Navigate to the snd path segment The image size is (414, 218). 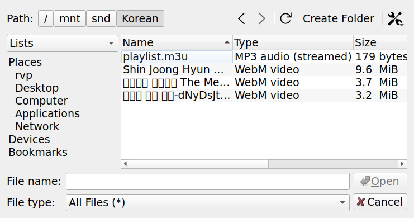[x=101, y=18]
